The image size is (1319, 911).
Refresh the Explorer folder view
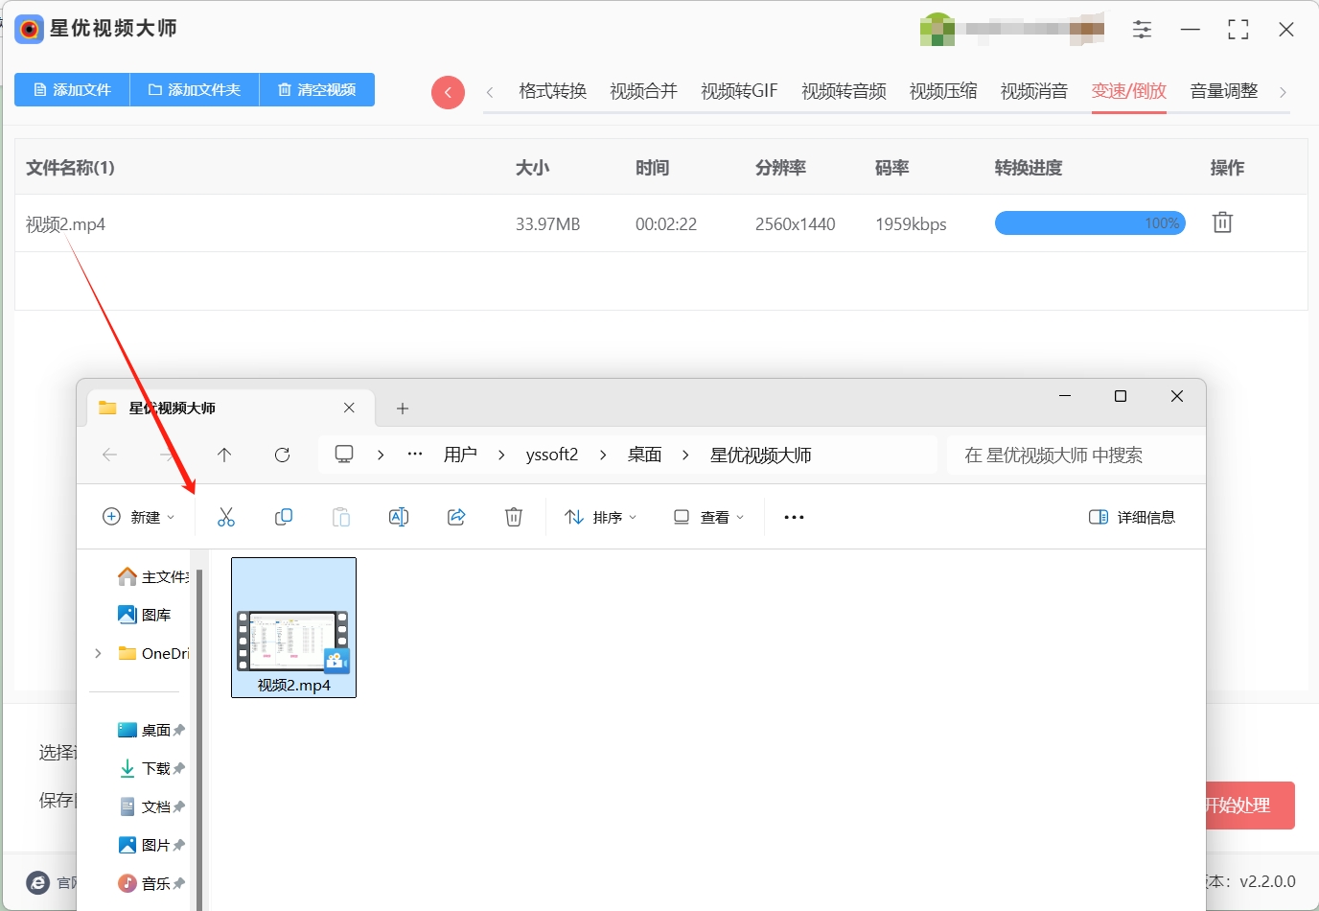tap(282, 455)
